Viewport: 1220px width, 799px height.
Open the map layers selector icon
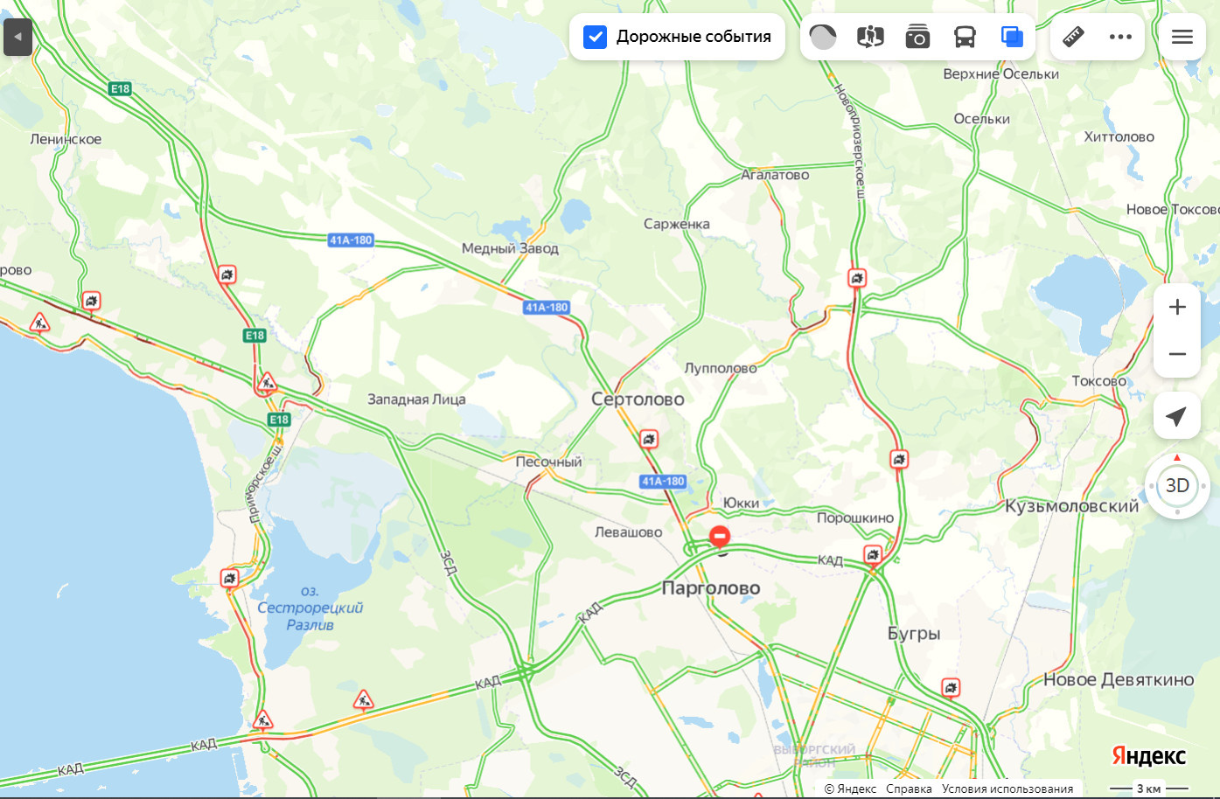pyautogui.click(x=1012, y=37)
